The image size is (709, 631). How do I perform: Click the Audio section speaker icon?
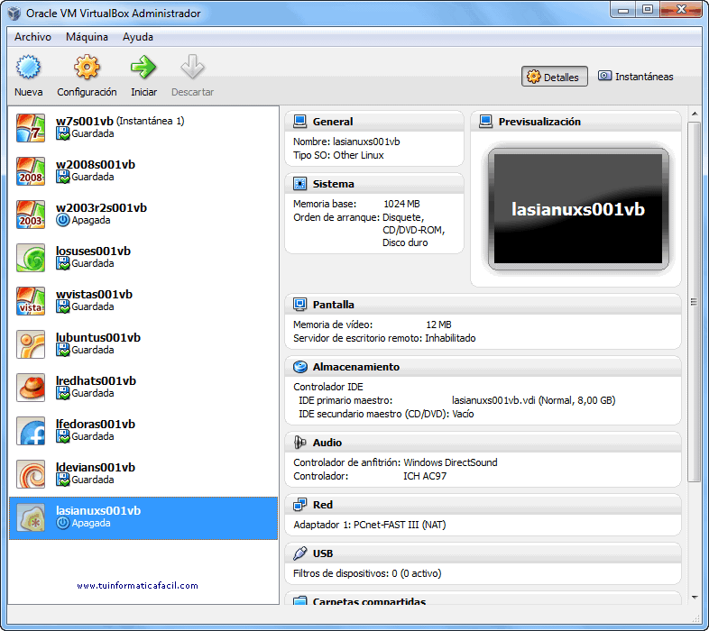pos(299,442)
